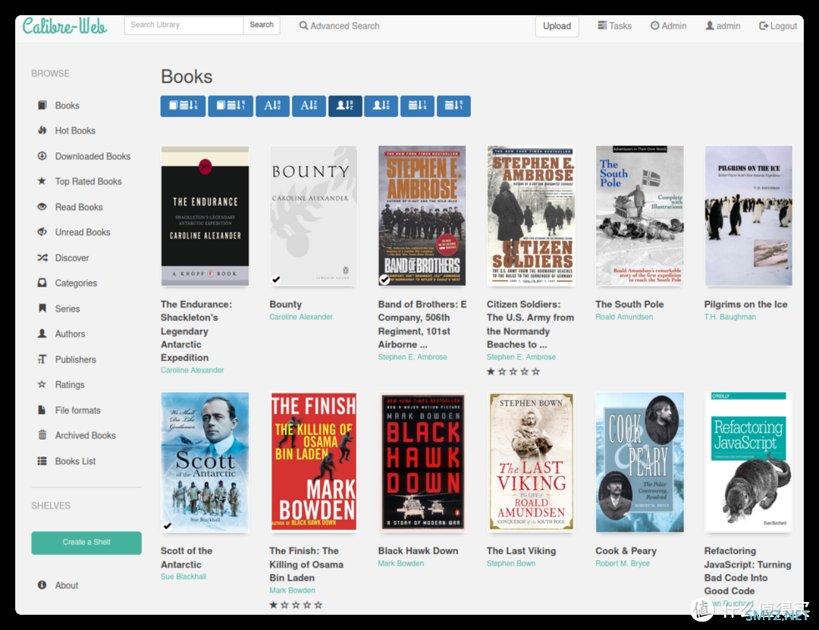
Task: Open the Scott of the Antarctic cover
Action: pyautogui.click(x=205, y=462)
